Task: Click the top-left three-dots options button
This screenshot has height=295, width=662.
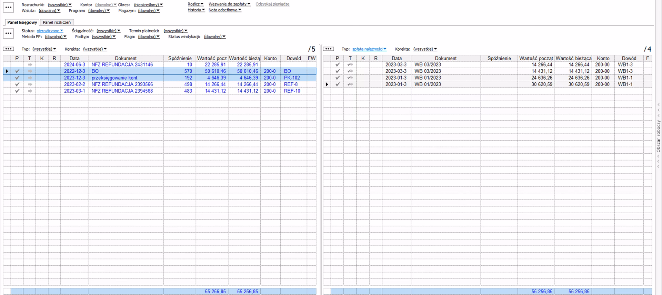Action: pos(8,7)
